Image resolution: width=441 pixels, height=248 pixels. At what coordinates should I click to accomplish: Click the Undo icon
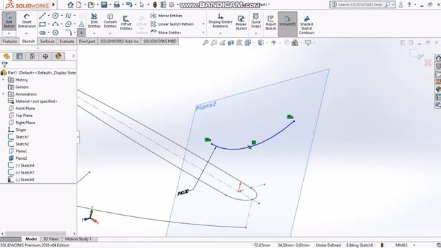click(129, 5)
